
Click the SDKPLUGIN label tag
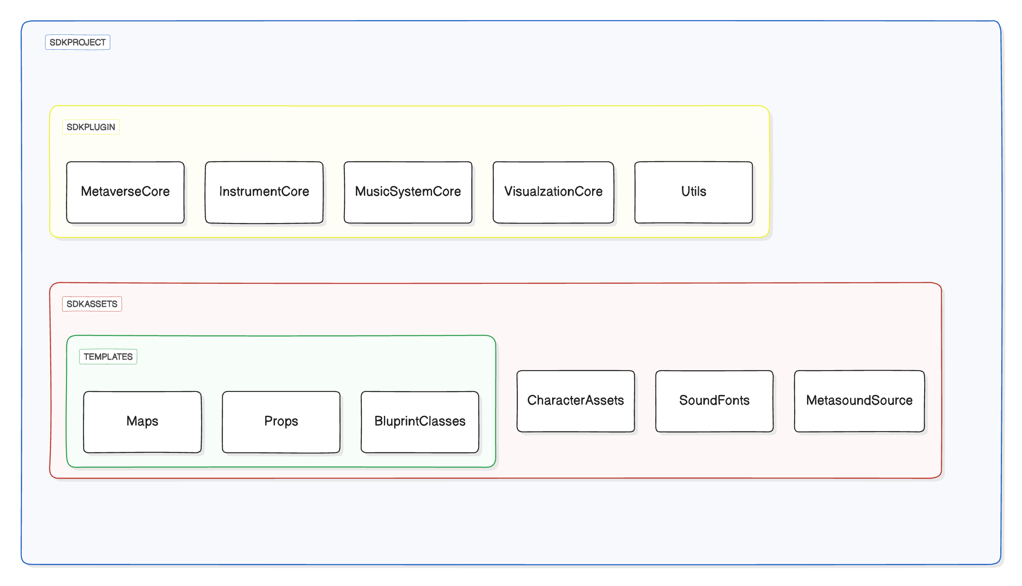coord(91,127)
